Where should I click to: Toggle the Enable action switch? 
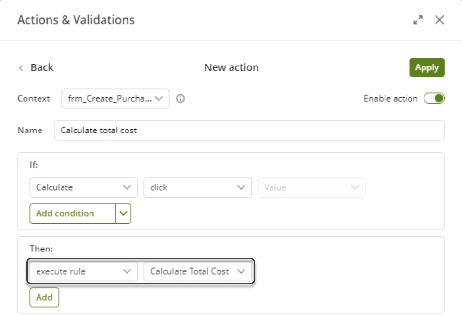(x=434, y=99)
